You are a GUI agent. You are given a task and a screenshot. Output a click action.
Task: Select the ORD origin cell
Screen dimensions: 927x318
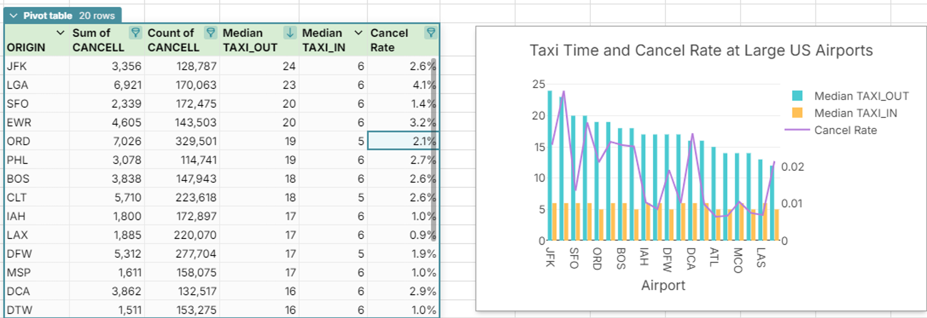pos(37,140)
